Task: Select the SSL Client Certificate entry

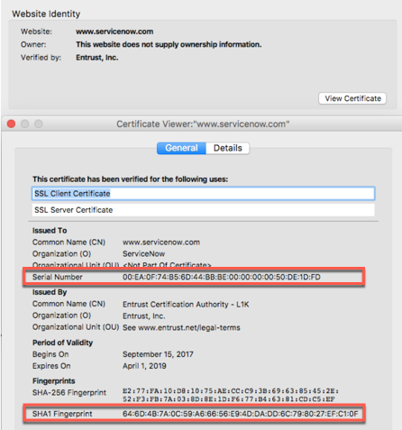Action: coord(203,194)
